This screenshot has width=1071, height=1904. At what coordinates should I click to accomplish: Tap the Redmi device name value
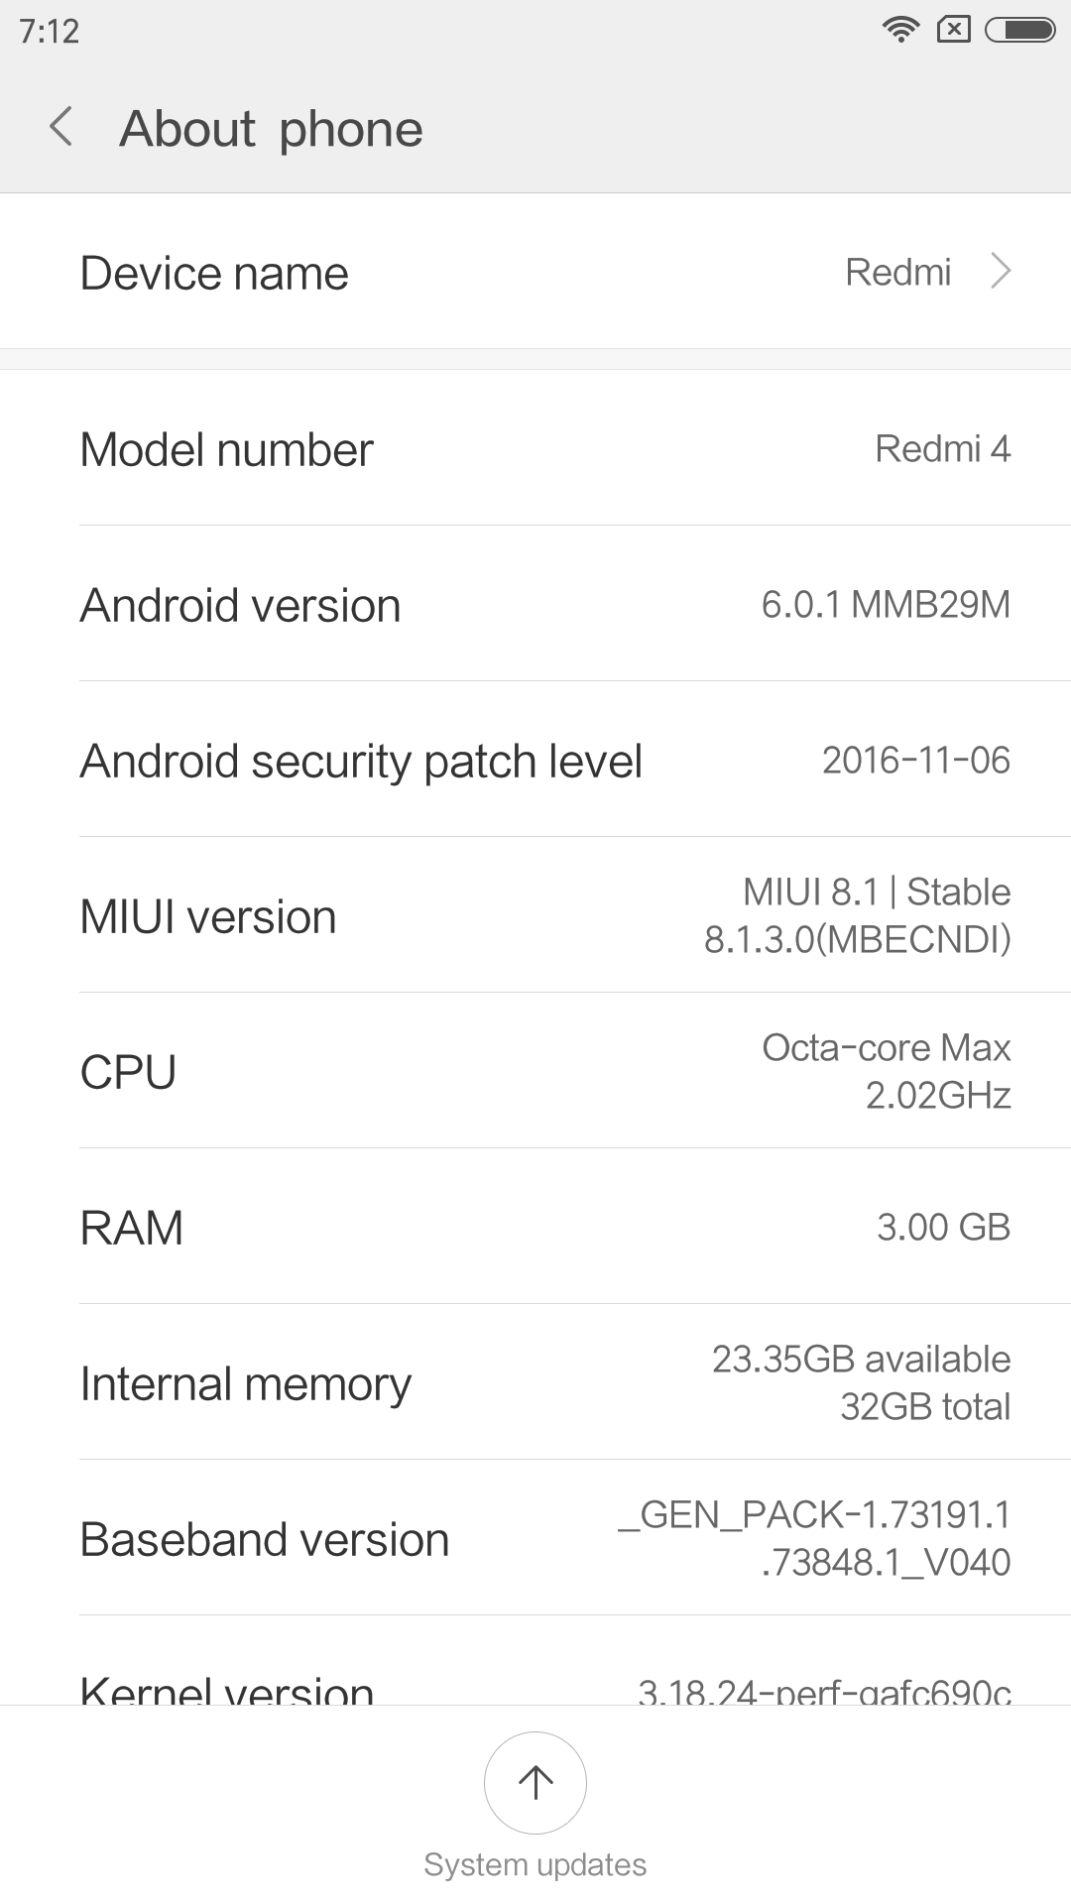tap(897, 272)
